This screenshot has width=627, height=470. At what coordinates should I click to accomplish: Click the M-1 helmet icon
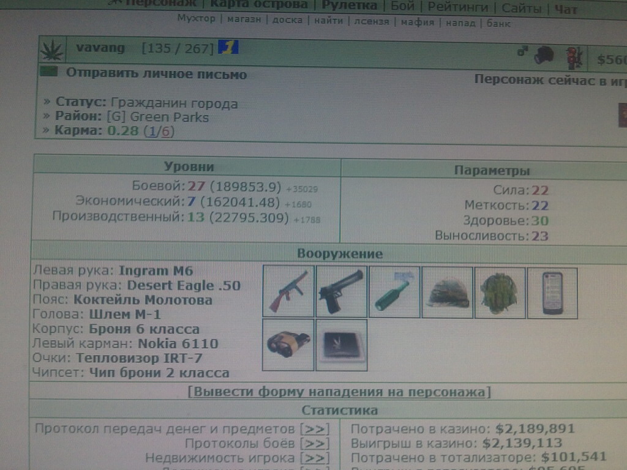point(447,293)
